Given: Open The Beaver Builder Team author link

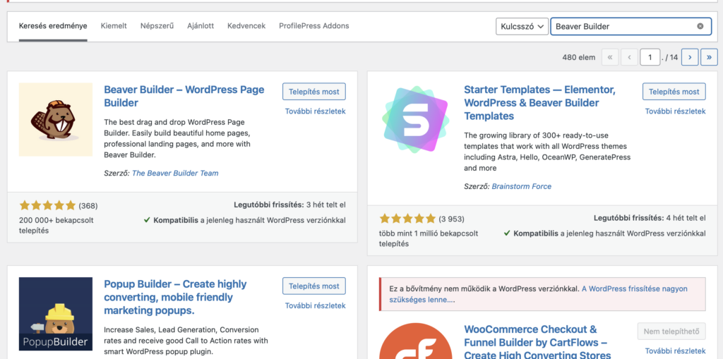Looking at the screenshot, I should (x=175, y=174).
